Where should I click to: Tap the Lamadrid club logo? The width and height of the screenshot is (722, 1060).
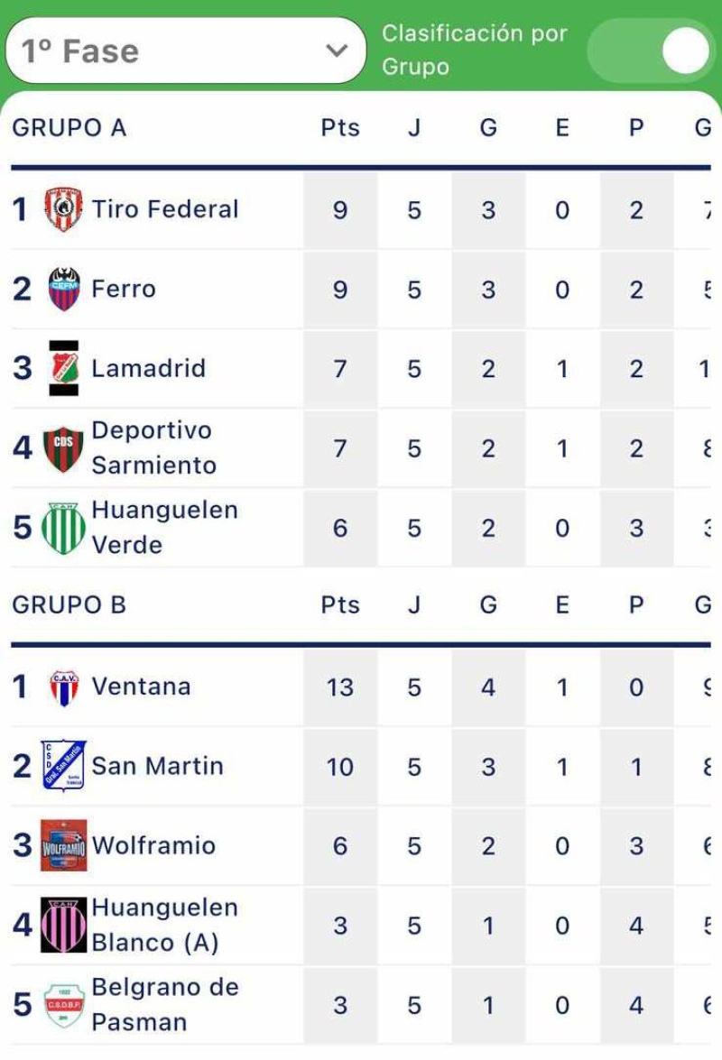click(63, 368)
